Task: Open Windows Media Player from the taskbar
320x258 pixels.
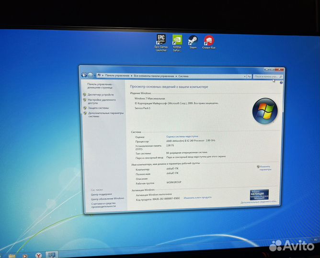Action: [x=25, y=256]
